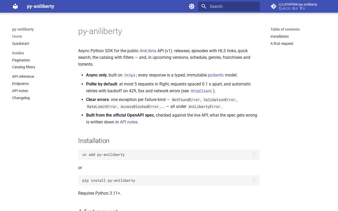
Task: Open the Quickstart page in sidebar
Action: pyautogui.click(x=21, y=44)
